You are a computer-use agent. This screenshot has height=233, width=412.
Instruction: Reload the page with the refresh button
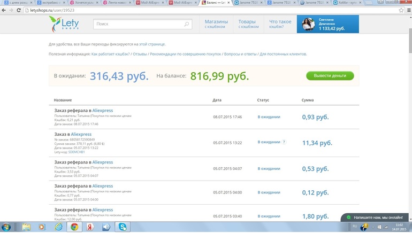pos(20,11)
